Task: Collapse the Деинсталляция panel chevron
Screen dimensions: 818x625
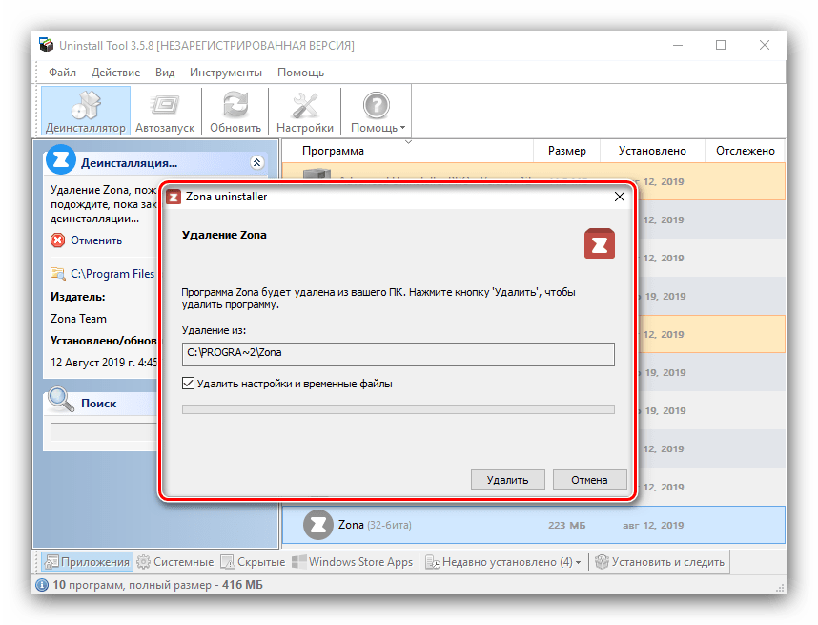Action: 256,162
